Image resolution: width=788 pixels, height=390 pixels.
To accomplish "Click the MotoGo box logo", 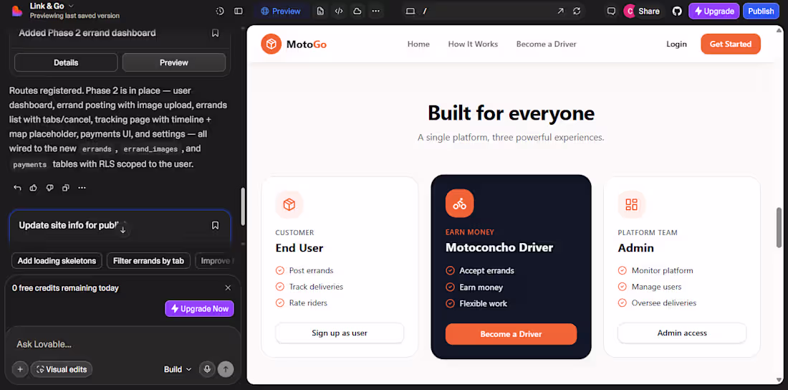I will coord(272,44).
